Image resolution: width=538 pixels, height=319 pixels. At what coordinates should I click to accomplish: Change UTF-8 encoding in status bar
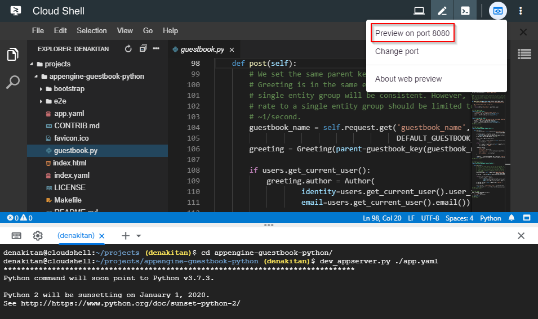[430, 218]
